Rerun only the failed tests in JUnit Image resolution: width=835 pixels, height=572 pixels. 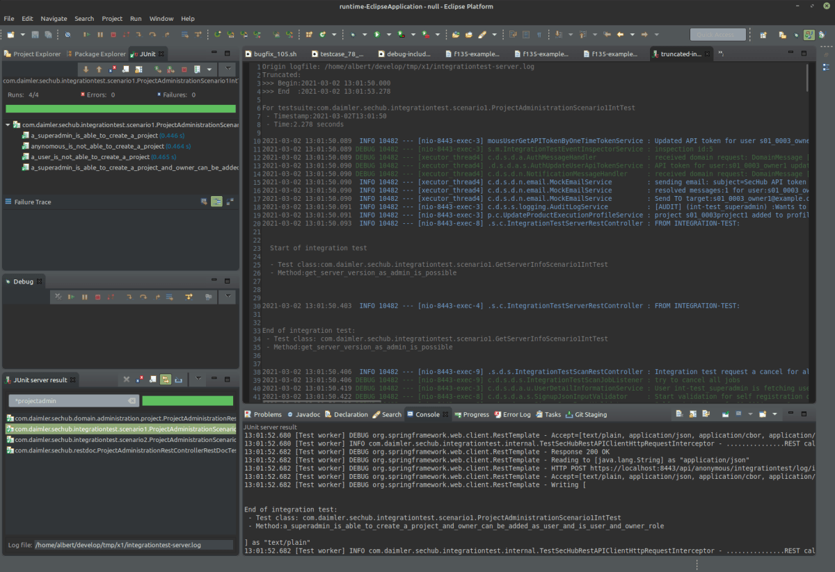click(x=170, y=68)
